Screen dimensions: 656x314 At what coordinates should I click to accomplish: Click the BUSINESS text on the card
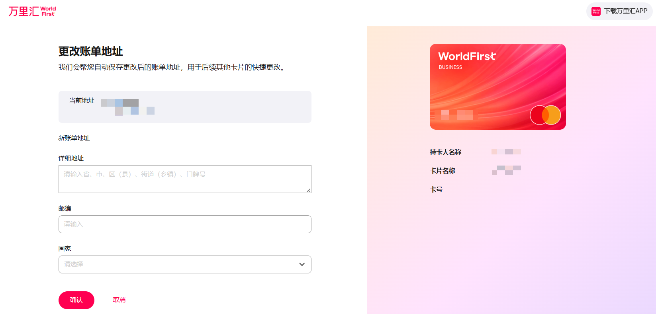pos(450,67)
